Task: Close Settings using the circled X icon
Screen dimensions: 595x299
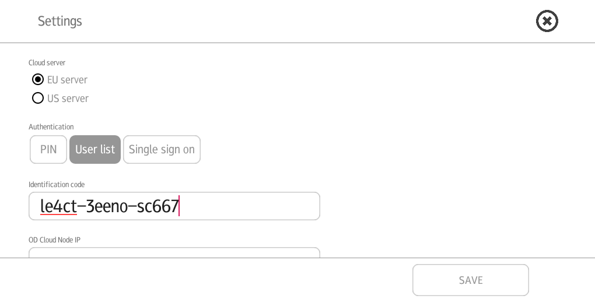Action: coord(547,21)
